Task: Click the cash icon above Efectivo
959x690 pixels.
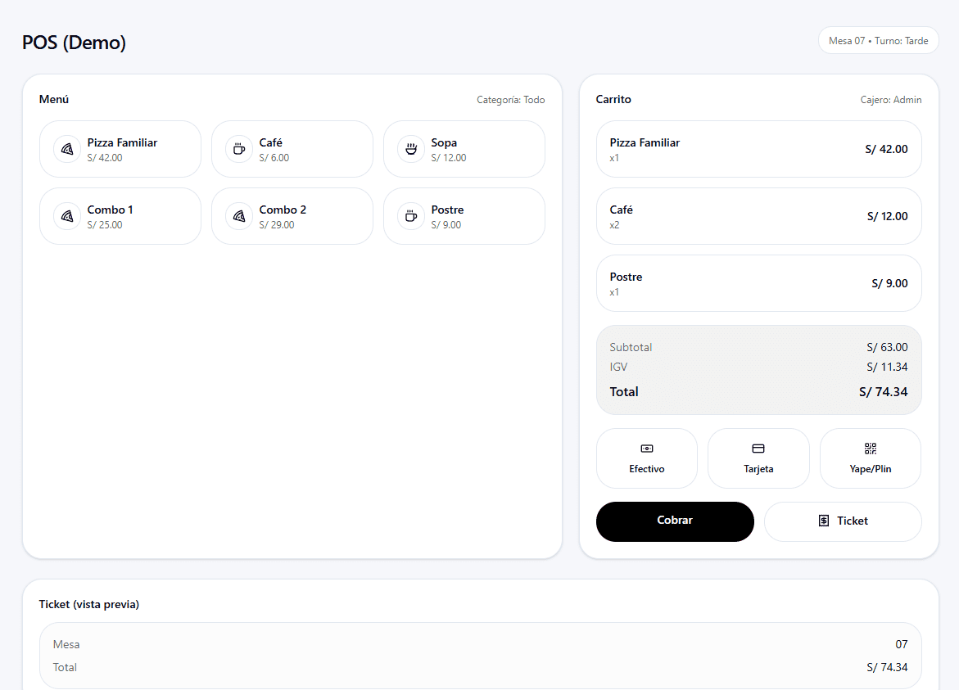Action: coord(647,449)
